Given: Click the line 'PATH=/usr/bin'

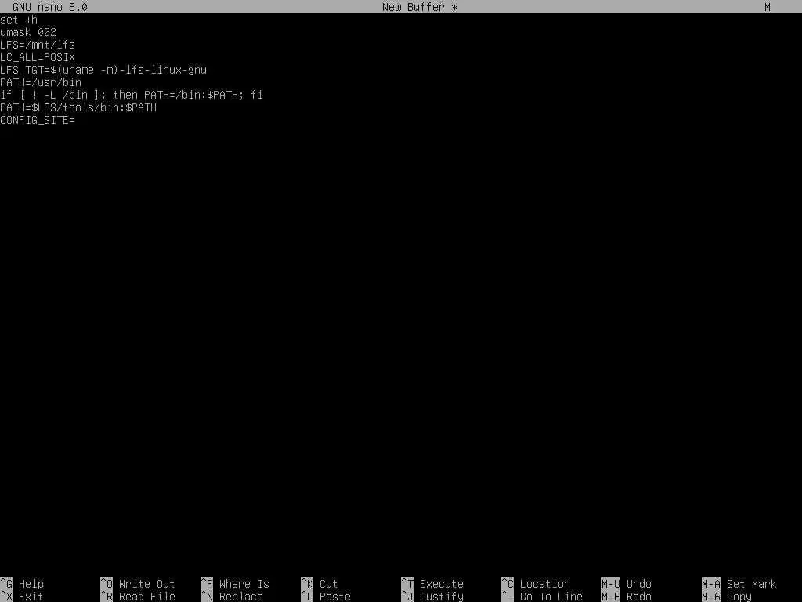Looking at the screenshot, I should tap(41, 82).
